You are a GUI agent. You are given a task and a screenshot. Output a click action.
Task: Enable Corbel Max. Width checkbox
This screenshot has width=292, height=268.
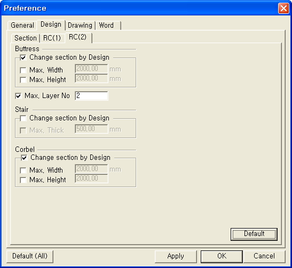(23, 170)
